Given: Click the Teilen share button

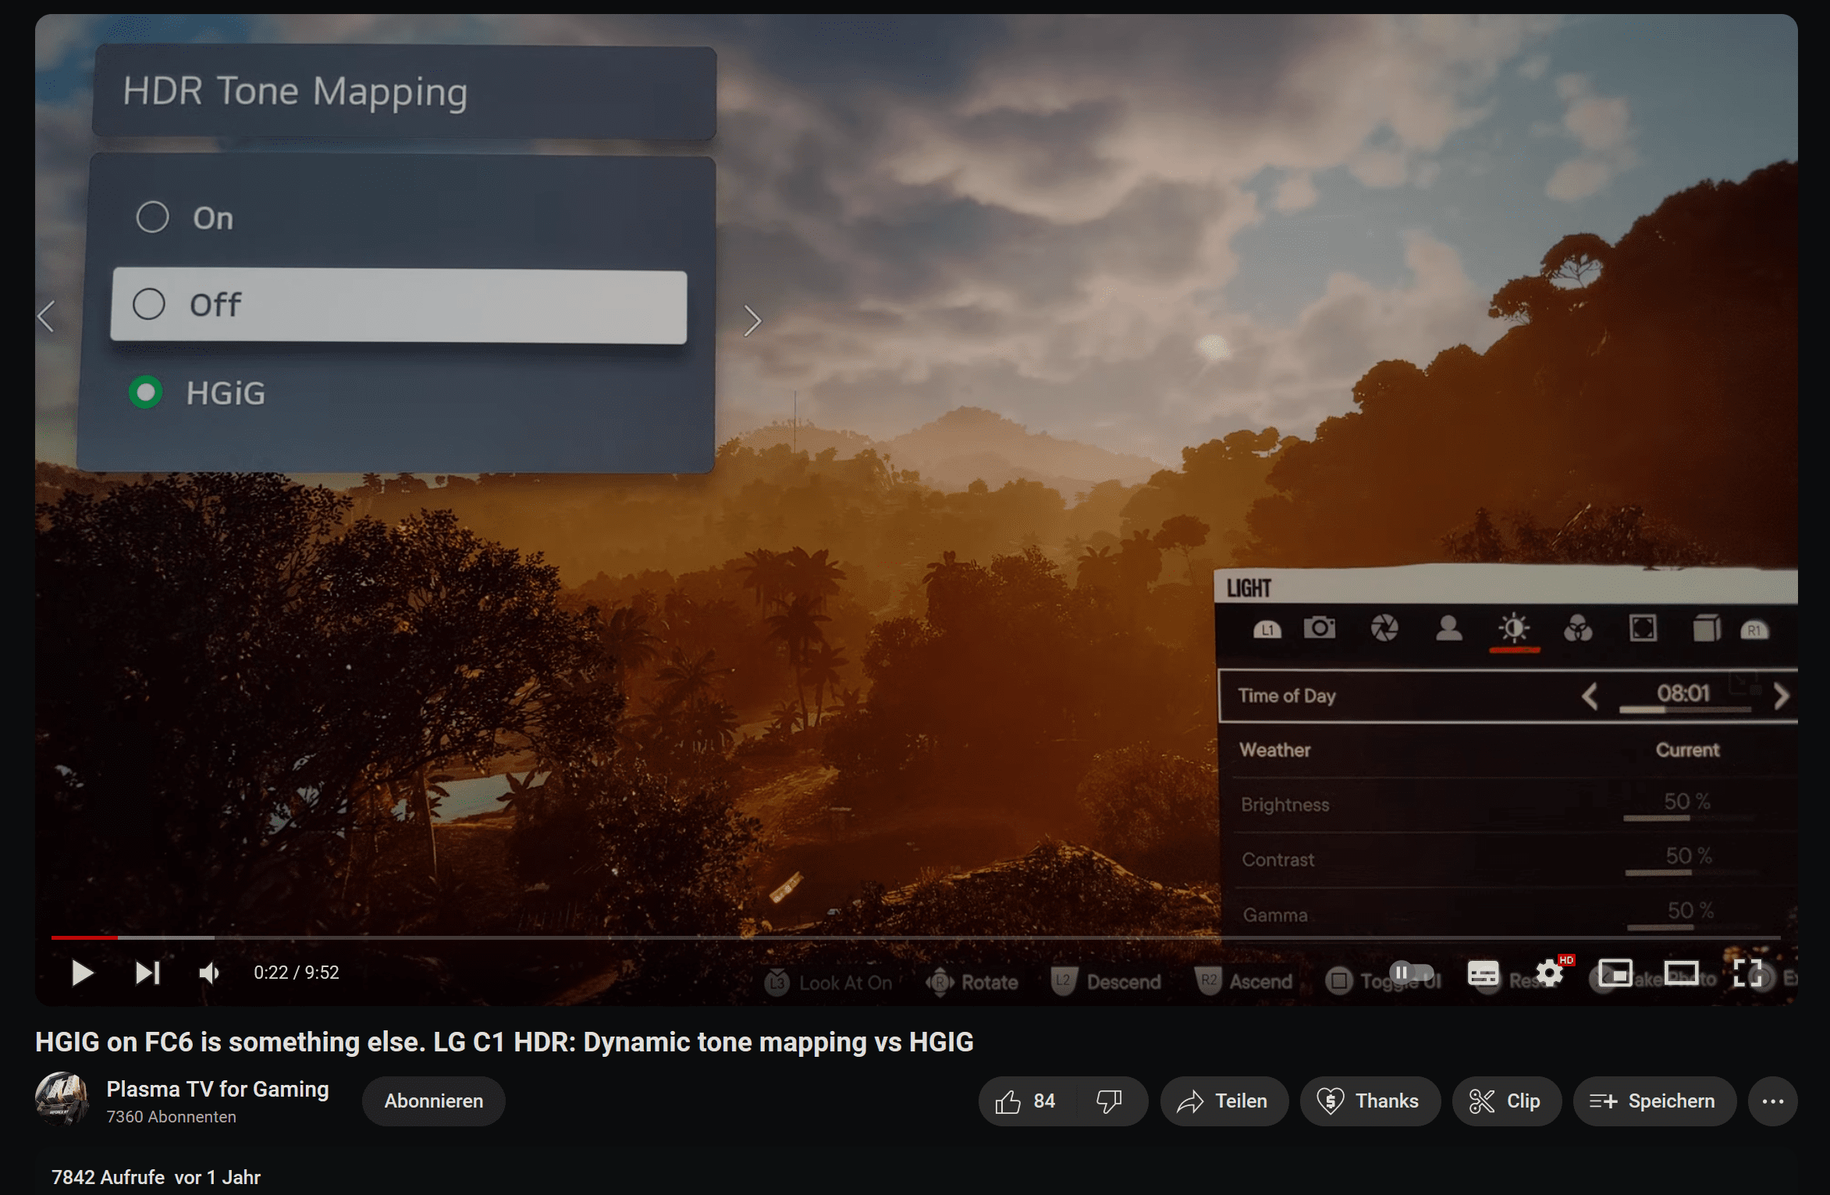Looking at the screenshot, I should 1224,1101.
